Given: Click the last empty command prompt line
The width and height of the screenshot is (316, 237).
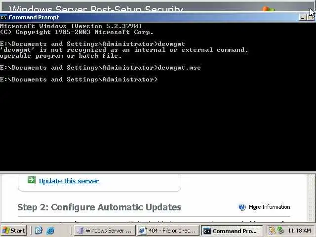Looking at the screenshot, I should [79, 79].
